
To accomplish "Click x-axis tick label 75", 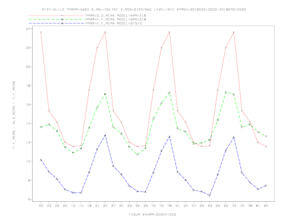I will tap(242, 206).
